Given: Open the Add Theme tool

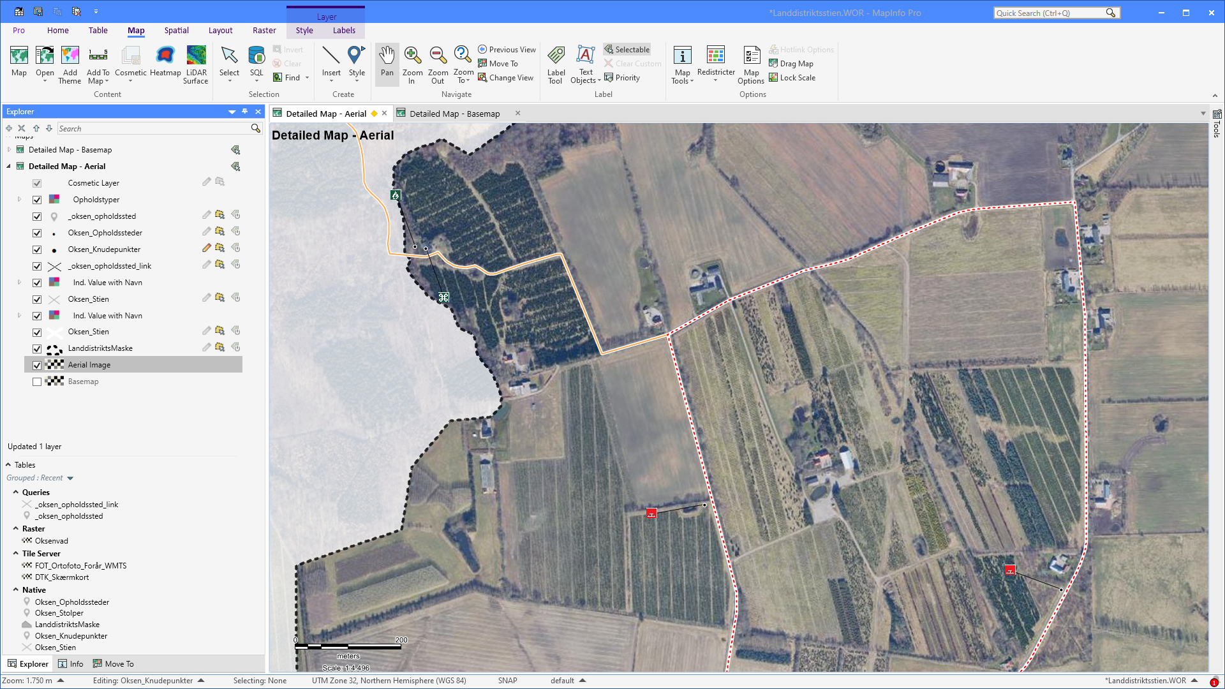Looking at the screenshot, I should click(x=70, y=64).
